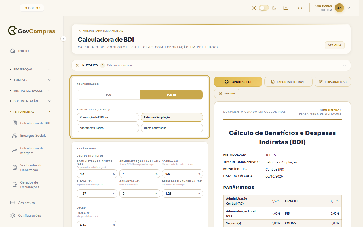Click the AS user avatar
Viewport: 363px width, 227px height.
(339, 8)
